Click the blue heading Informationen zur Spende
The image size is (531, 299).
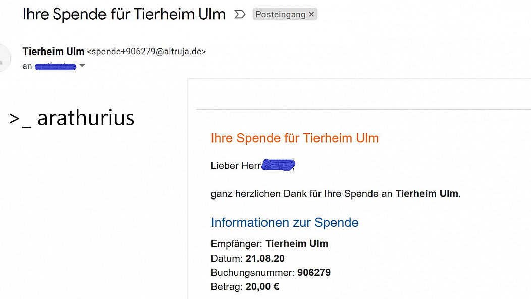click(285, 222)
